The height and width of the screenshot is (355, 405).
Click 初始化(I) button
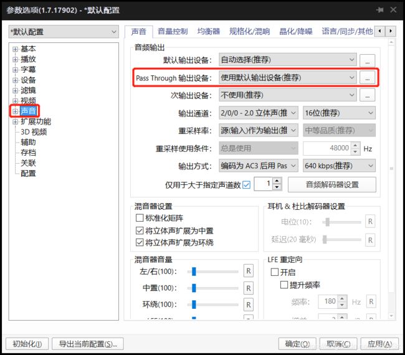(x=27, y=344)
